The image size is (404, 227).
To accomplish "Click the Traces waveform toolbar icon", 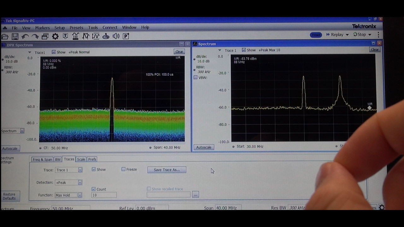I will click(x=86, y=36).
